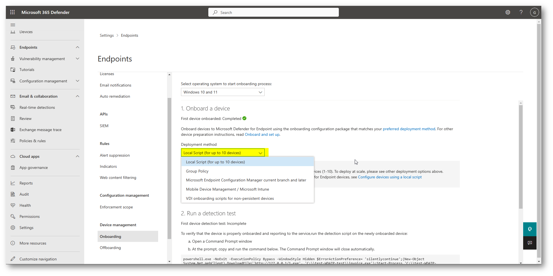Click the Permissions key icon
The width and height of the screenshot is (553, 276).
(13, 216)
